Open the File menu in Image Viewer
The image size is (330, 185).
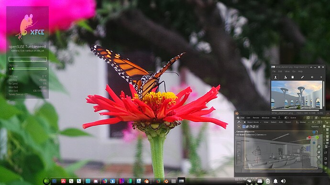[x=274, y=72]
